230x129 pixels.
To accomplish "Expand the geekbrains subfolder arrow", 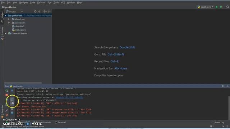I will coord(9,23).
